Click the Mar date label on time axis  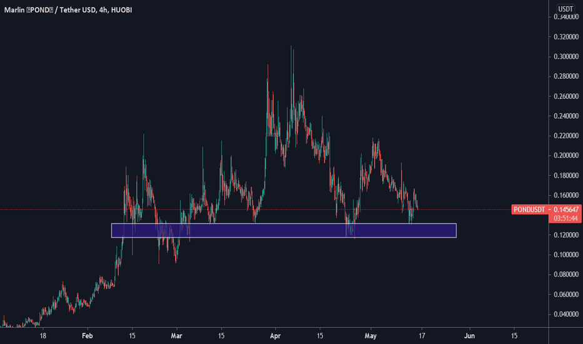click(176, 336)
